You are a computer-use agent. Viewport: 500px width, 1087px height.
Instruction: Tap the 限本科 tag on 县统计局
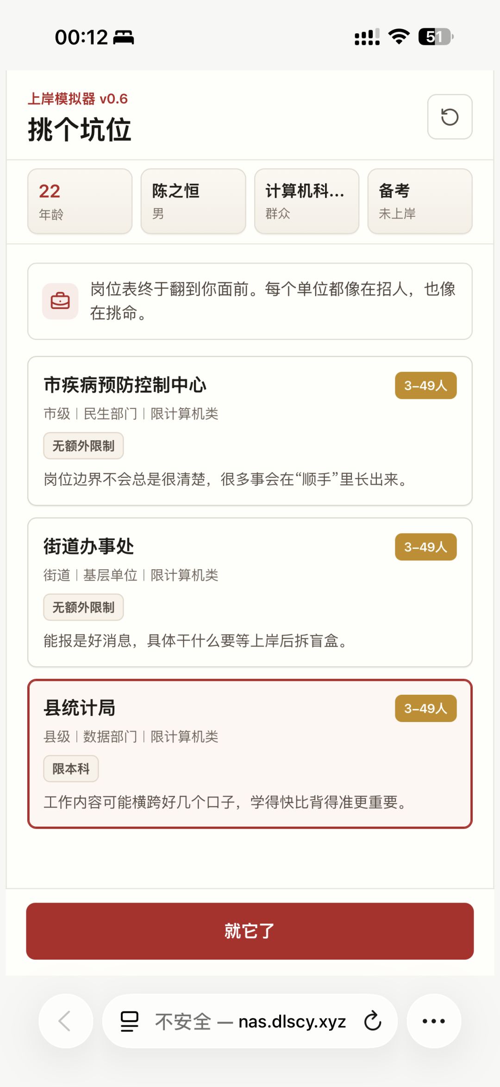click(x=71, y=769)
